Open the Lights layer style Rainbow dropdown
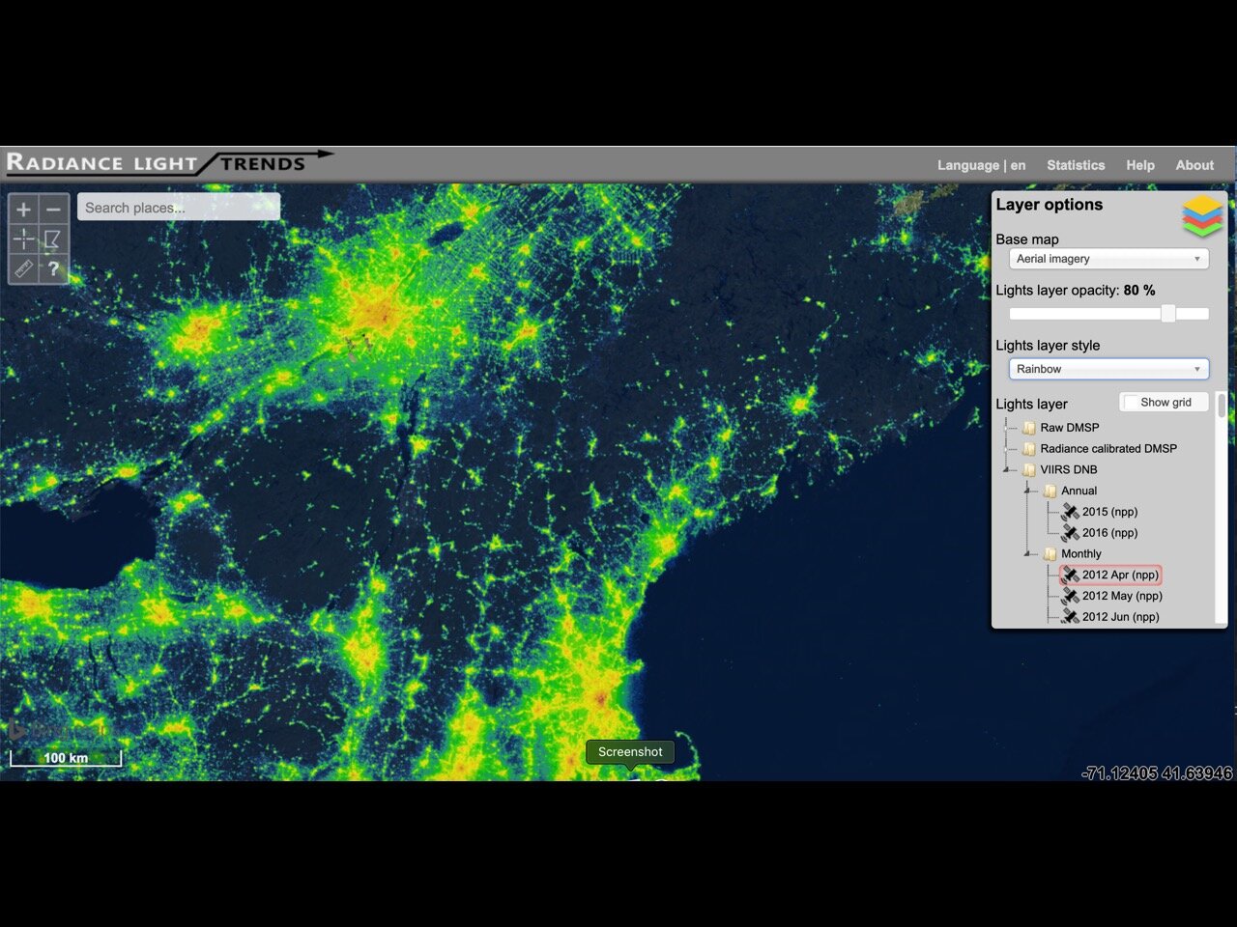Viewport: 1237px width, 927px height. pyautogui.click(x=1108, y=369)
